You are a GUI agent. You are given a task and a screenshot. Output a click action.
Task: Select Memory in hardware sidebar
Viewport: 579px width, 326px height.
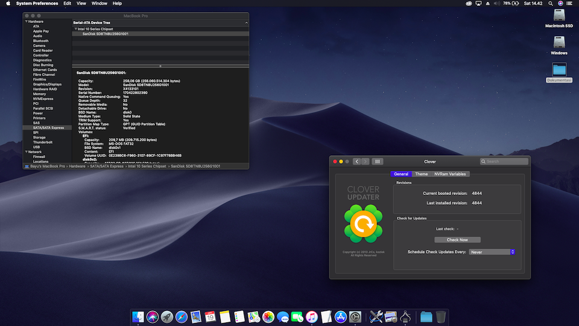(x=40, y=94)
